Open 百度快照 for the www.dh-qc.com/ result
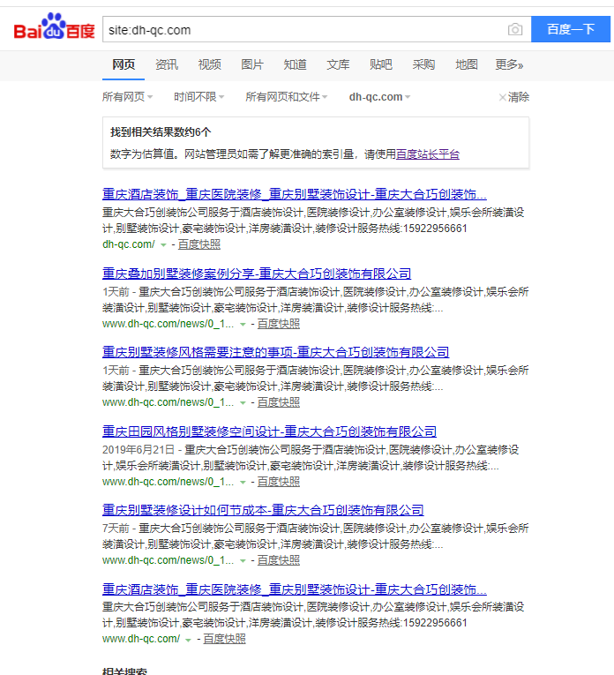The width and height of the screenshot is (614, 675). 224,640
